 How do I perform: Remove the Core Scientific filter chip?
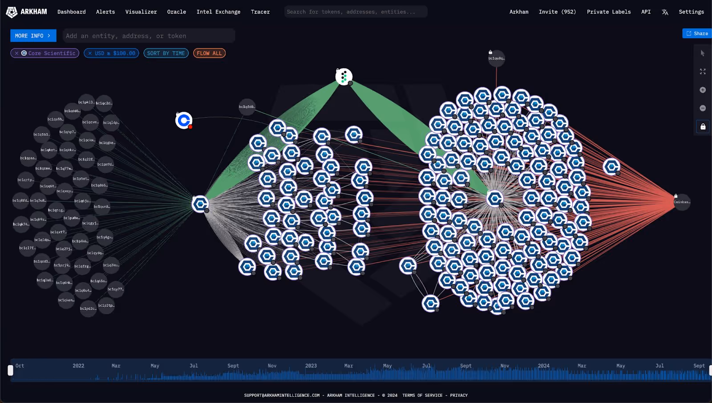[16, 53]
